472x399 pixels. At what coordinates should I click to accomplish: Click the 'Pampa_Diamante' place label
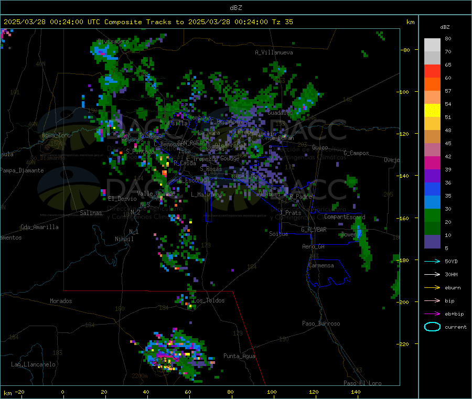pos(22,170)
